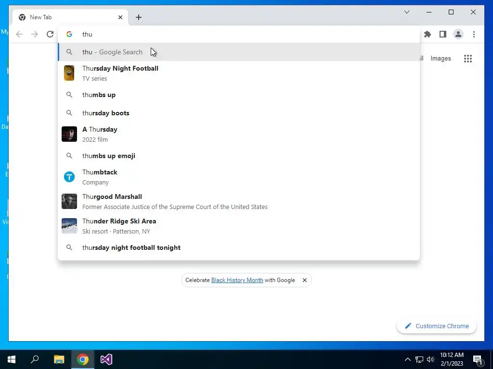Open the profile avatar menu
Image resolution: width=493 pixels, height=369 pixels.
pyautogui.click(x=458, y=34)
